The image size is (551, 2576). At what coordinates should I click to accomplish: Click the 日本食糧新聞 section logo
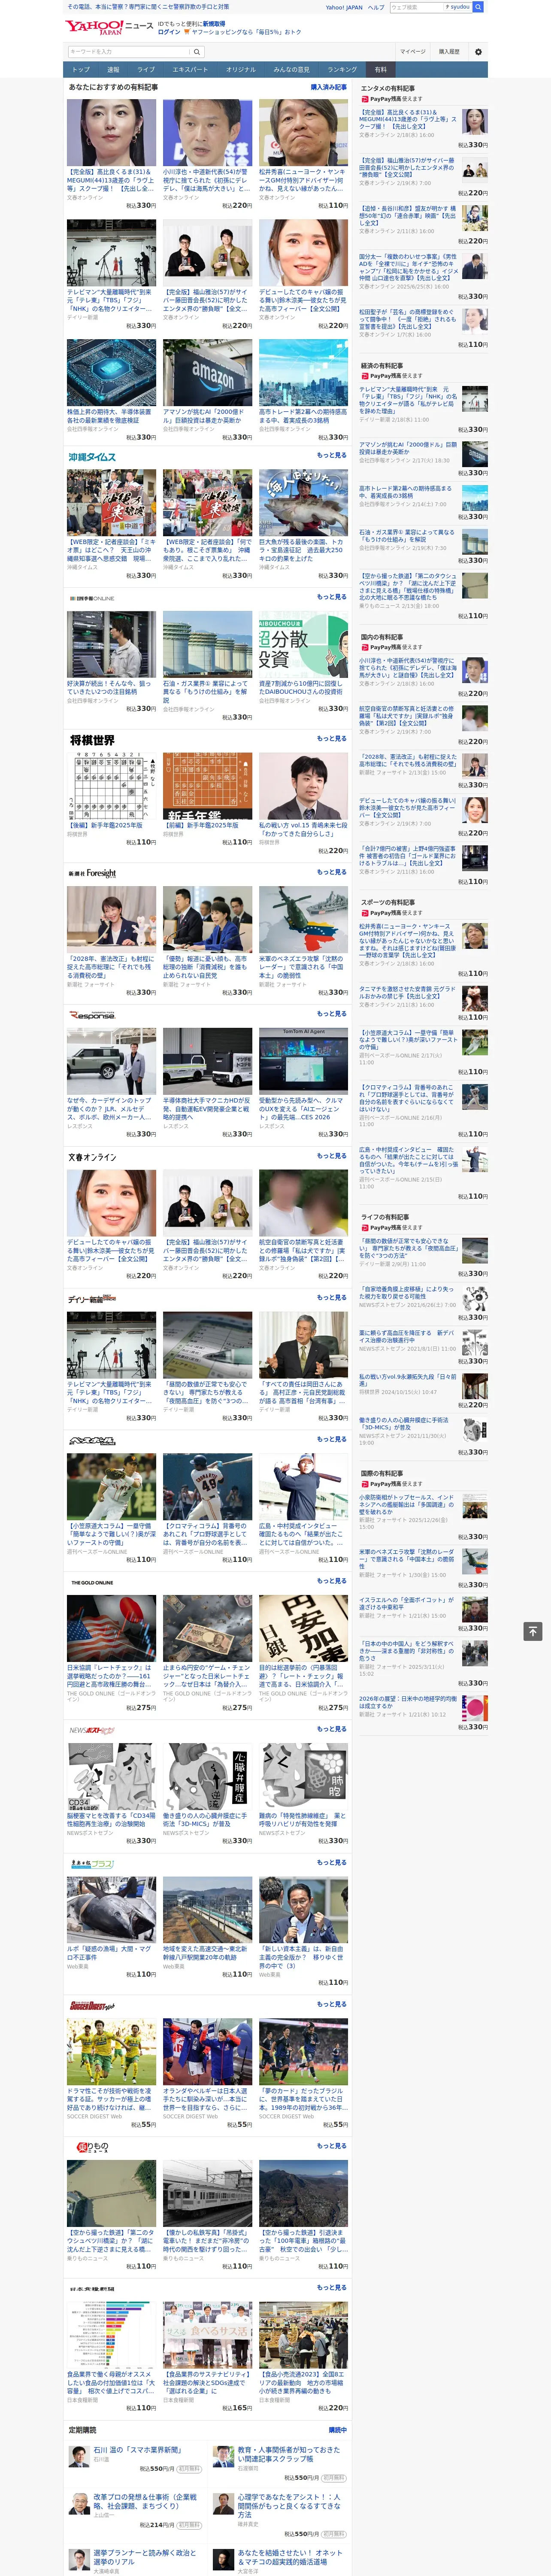pyautogui.click(x=92, y=2289)
